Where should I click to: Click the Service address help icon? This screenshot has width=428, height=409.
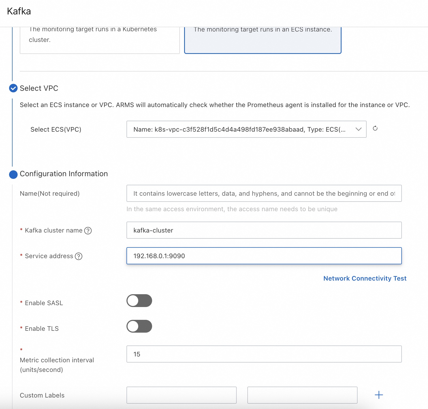pos(78,256)
